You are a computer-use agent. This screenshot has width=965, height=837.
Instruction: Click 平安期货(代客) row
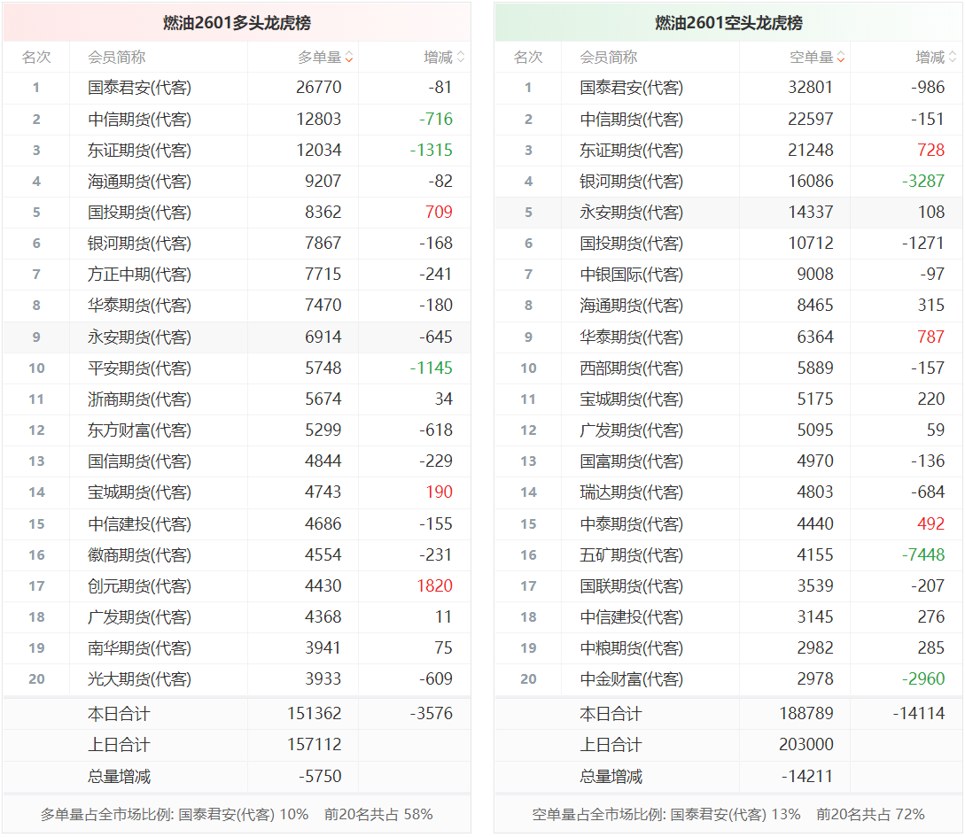(x=237, y=368)
